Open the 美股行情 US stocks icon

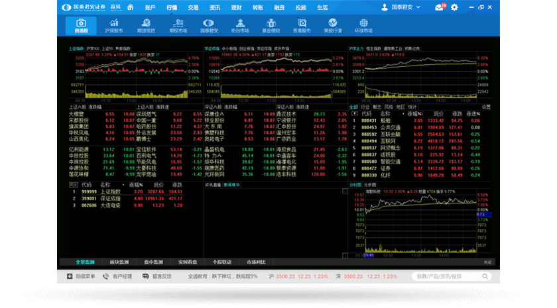(333, 26)
